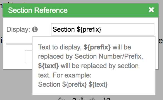163x100 pixels.
Task: Click the bold ${prefix} word in tooltip
Action: [97, 47]
